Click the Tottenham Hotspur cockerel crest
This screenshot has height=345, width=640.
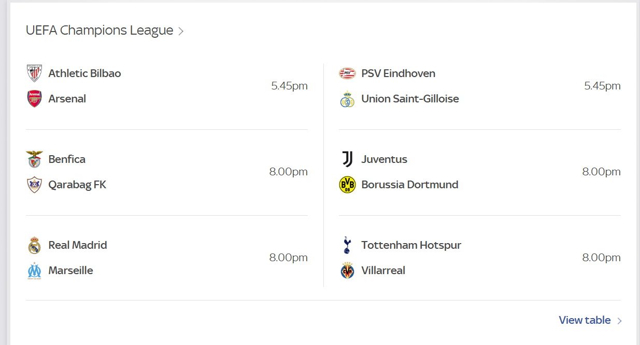pyautogui.click(x=347, y=245)
